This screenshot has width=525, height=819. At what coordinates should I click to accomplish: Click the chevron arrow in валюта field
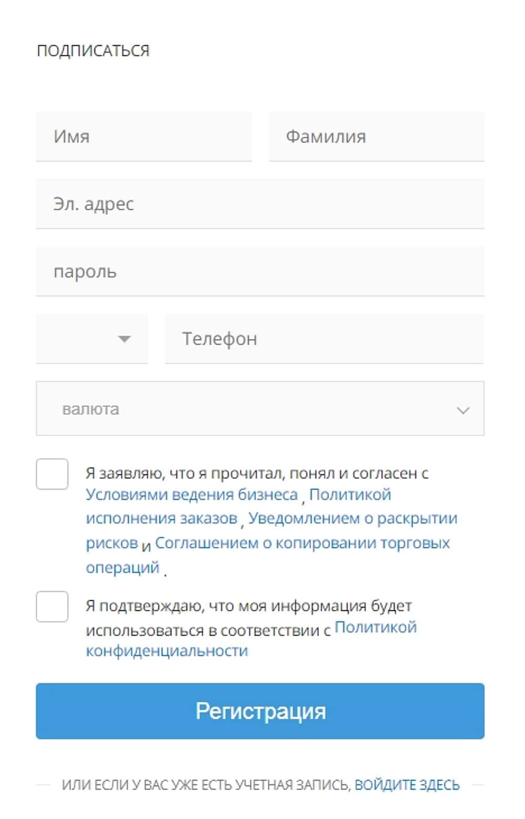pyautogui.click(x=463, y=410)
